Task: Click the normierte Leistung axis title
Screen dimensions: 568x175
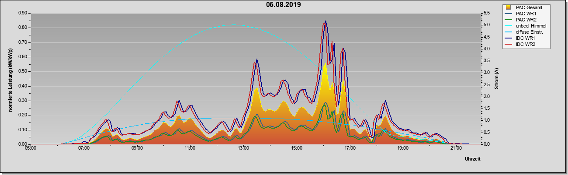Action: tap(10, 79)
